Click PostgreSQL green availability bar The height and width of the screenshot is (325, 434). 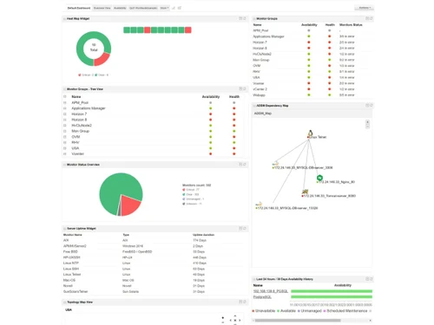332,297
